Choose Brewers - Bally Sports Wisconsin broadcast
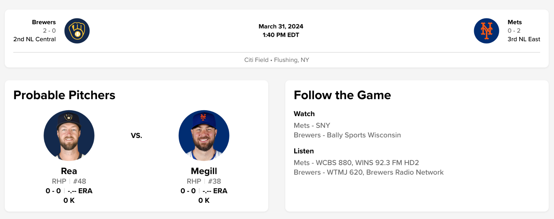This screenshot has height=219, width=554. (x=347, y=135)
